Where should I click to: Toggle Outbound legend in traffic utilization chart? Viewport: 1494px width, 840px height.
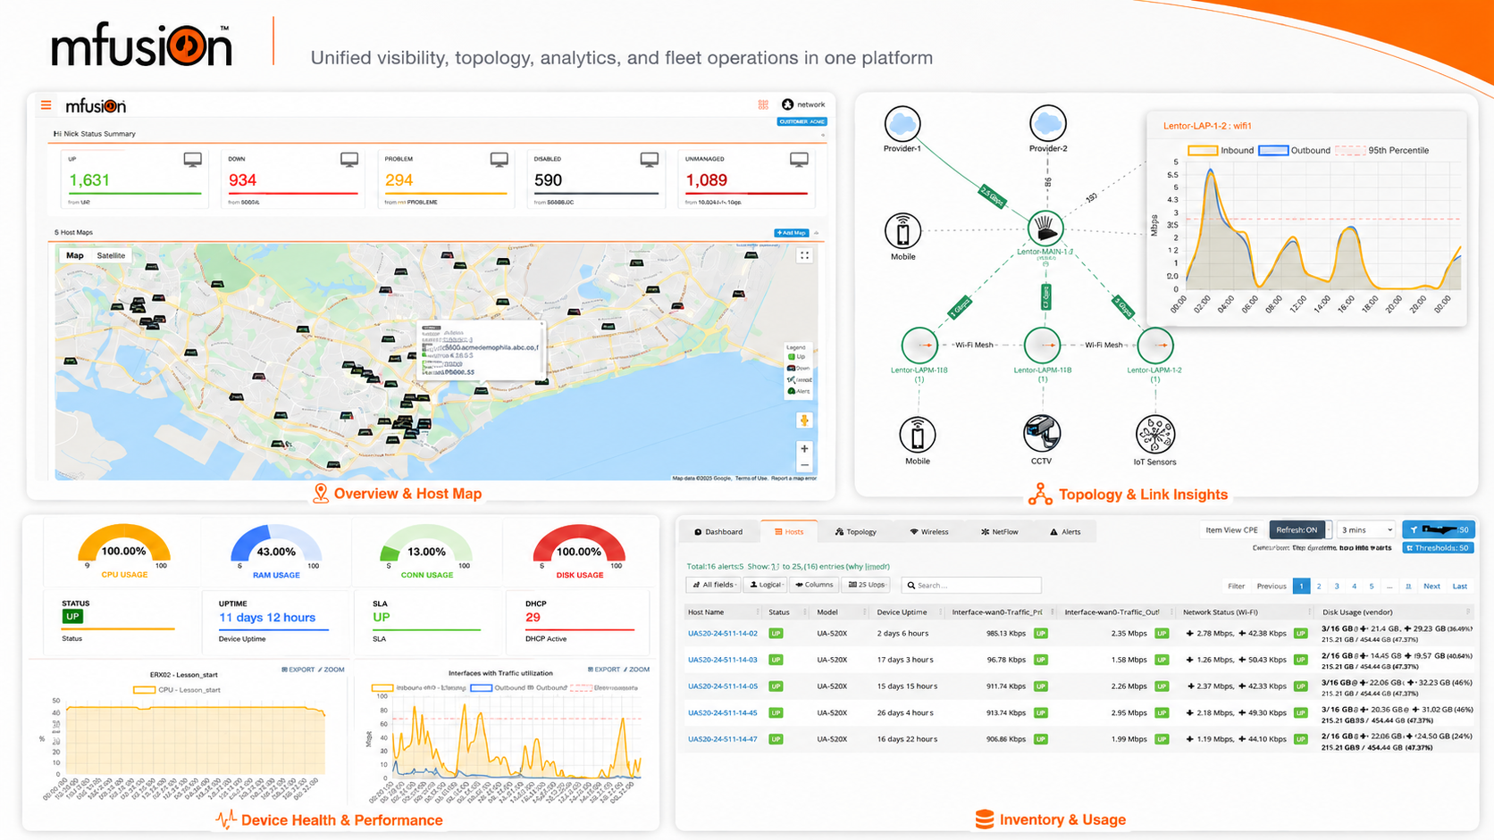[518, 687]
